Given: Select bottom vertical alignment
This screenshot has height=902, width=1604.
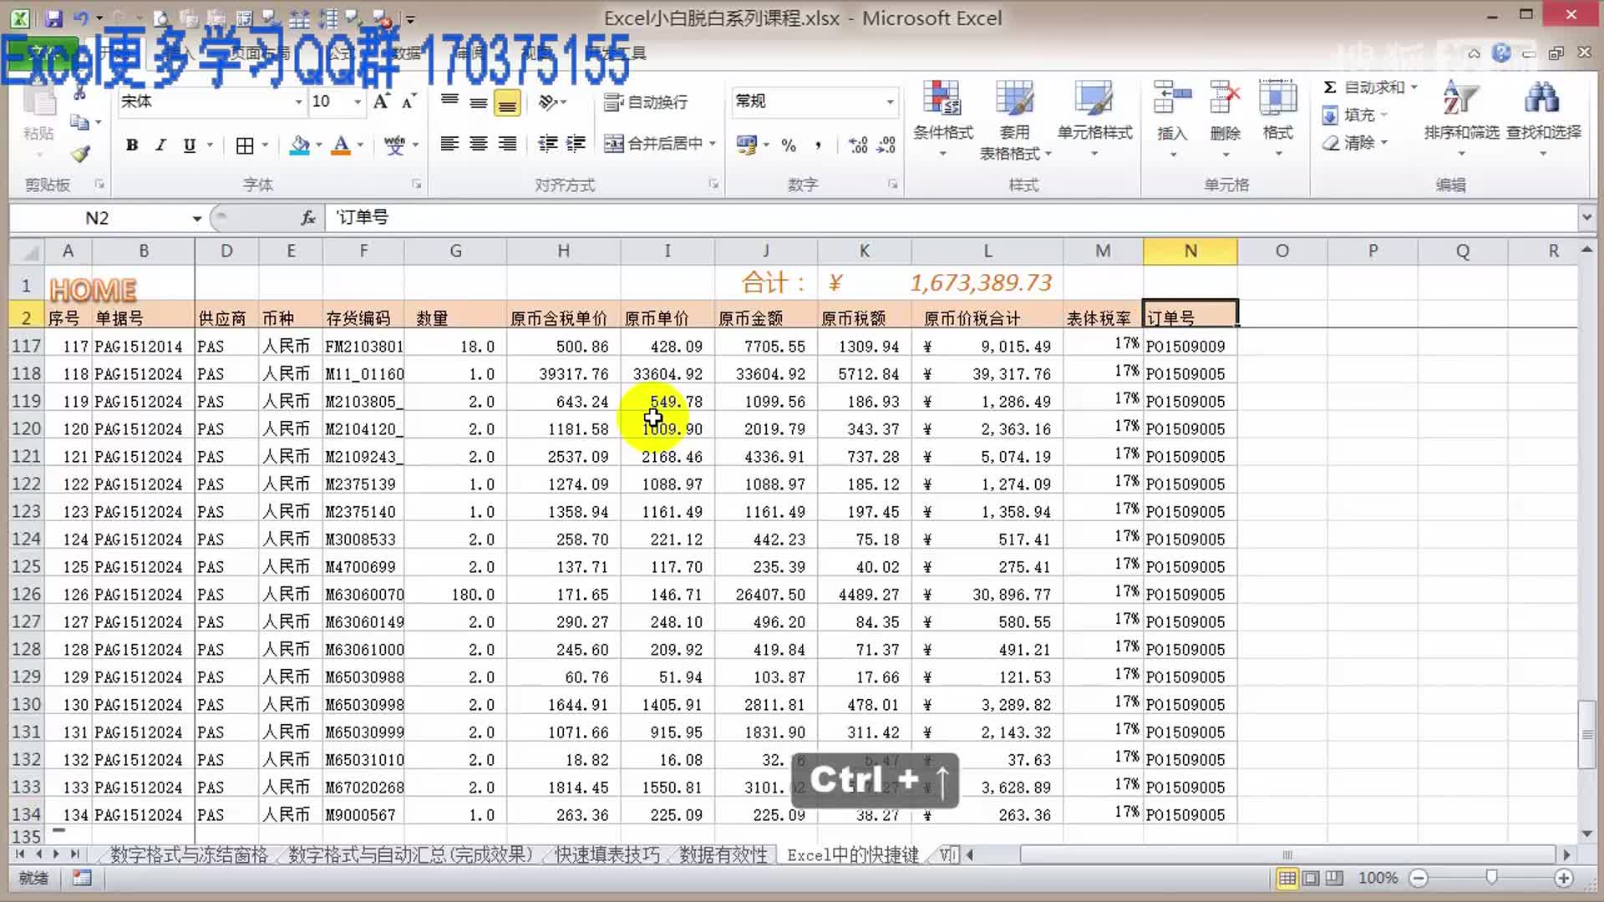Looking at the screenshot, I should pyautogui.click(x=507, y=102).
